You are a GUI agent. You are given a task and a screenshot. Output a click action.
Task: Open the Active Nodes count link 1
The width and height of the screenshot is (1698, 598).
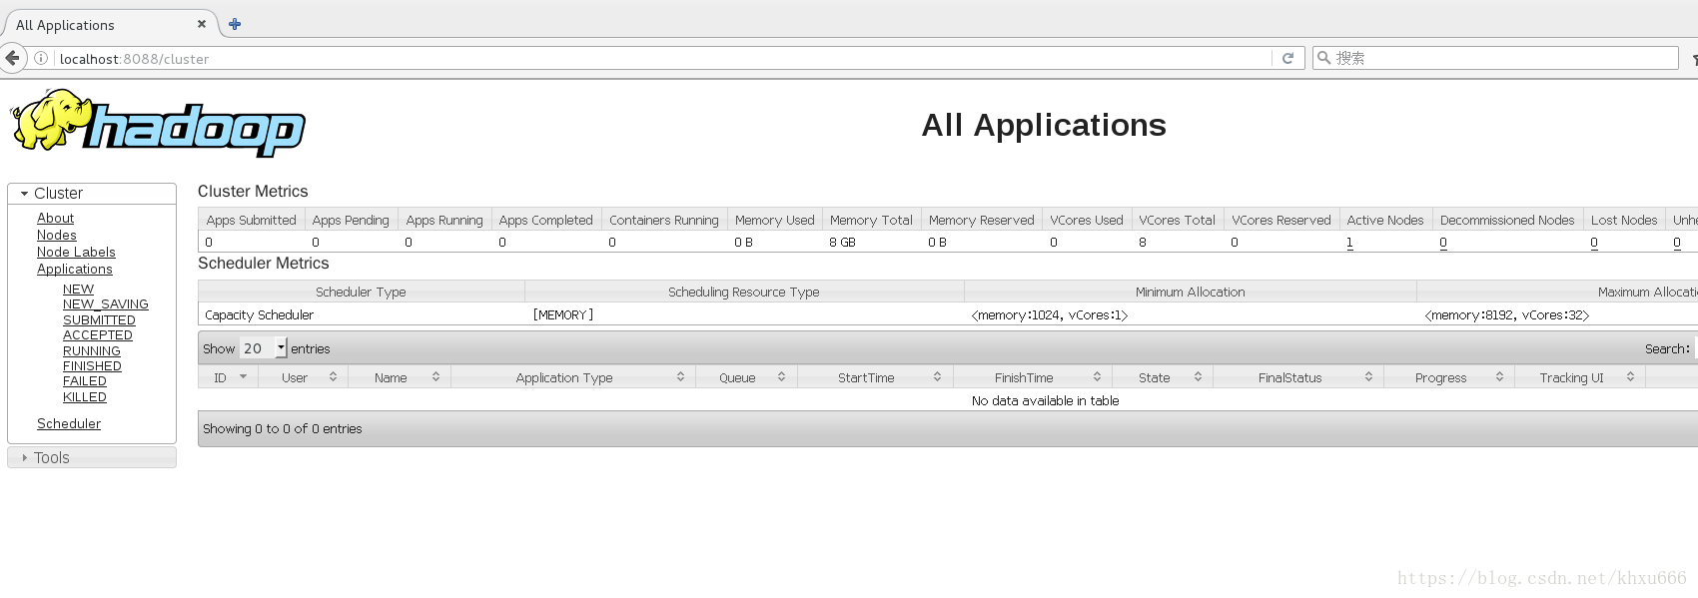1349,243
